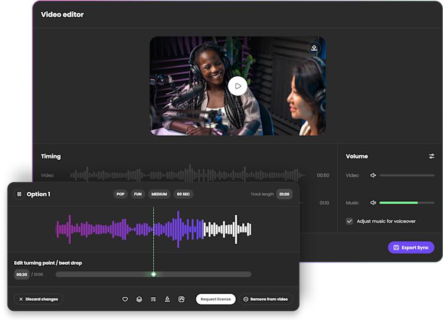Click the layers stack icon
The width and height of the screenshot is (443, 322).
click(139, 299)
